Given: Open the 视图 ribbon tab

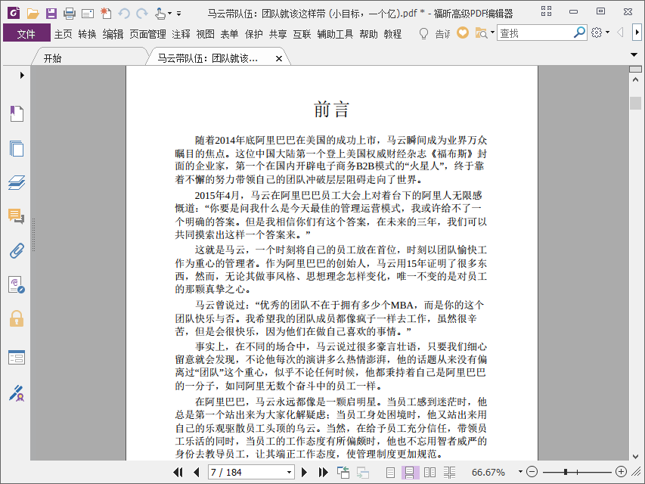Looking at the screenshot, I should click(205, 34).
